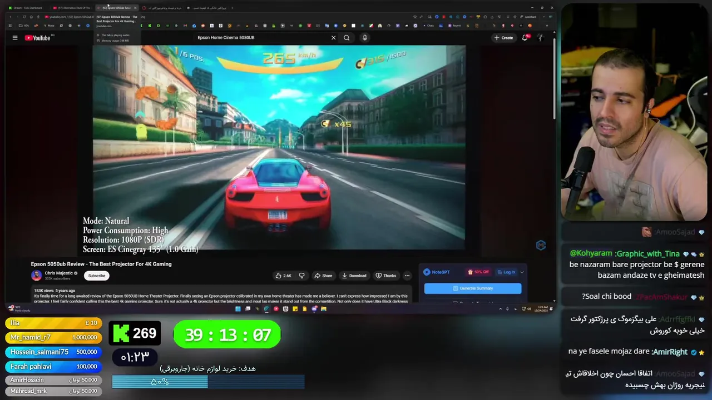
Task: Click the 50% Off gift offer
Action: (478, 272)
